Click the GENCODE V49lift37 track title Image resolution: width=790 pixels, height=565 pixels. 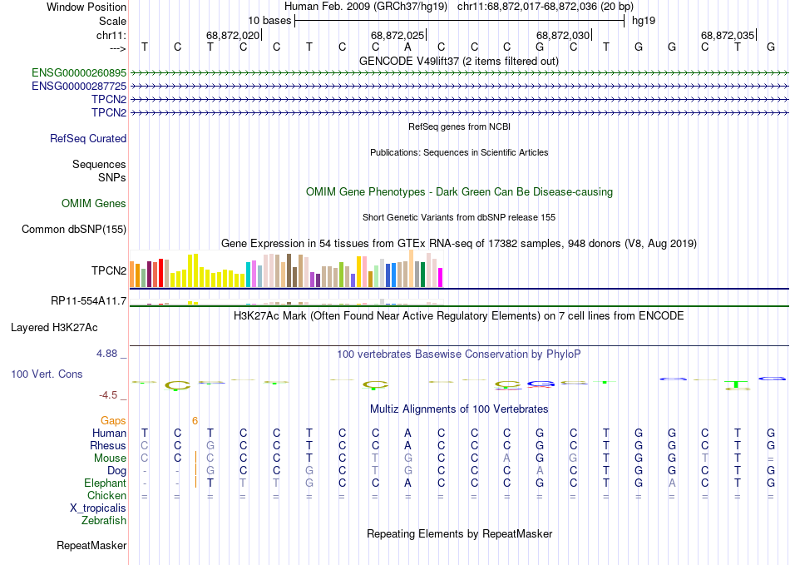pos(459,62)
